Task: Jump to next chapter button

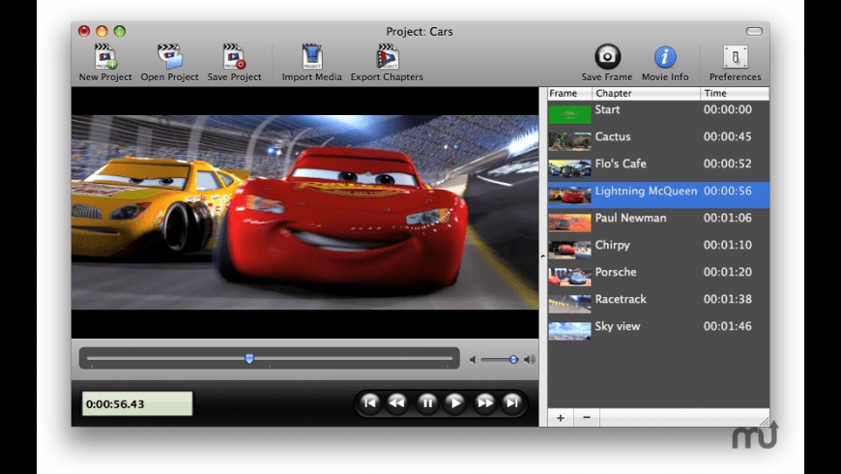Action: tap(512, 402)
